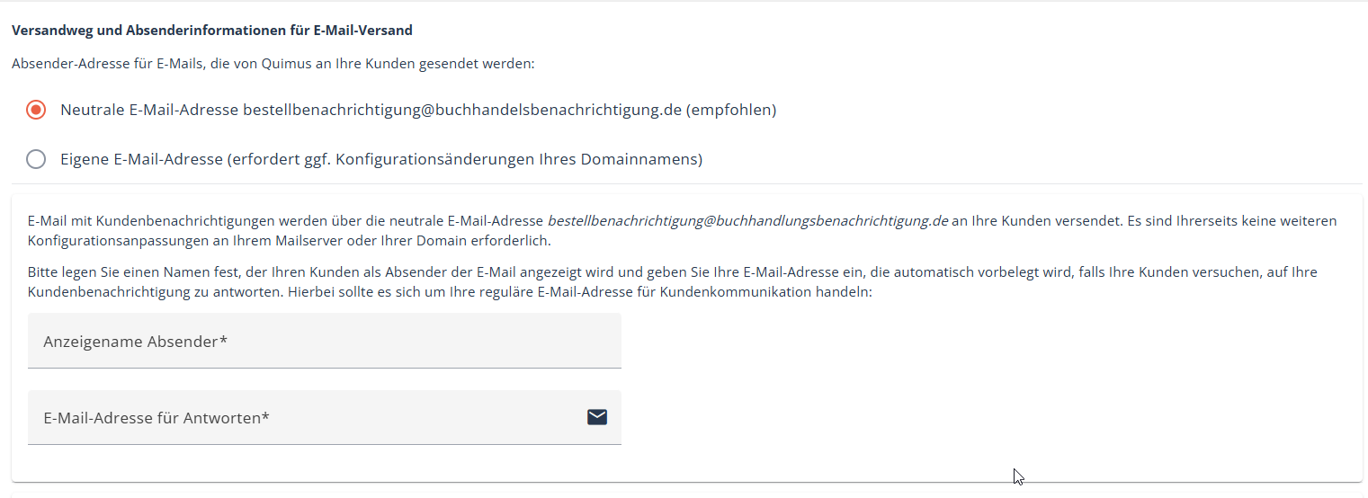
Task: Focus the Anzeigename Absender input field
Action: (325, 341)
